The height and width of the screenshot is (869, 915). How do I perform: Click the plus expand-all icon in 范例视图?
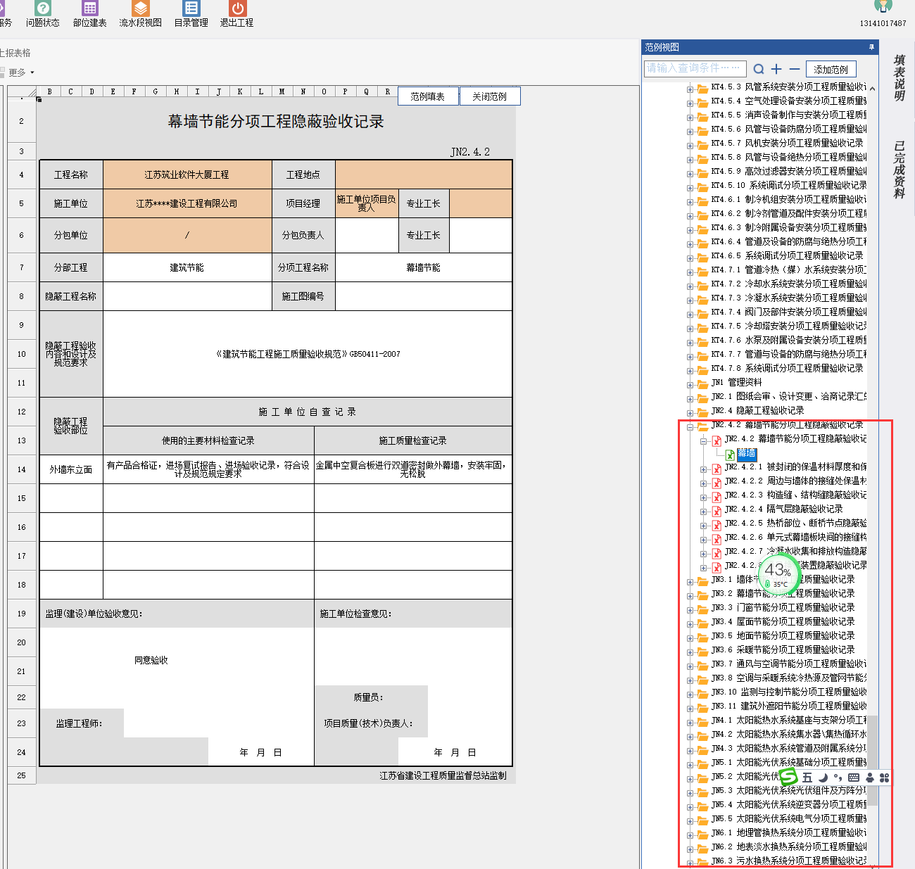[776, 69]
